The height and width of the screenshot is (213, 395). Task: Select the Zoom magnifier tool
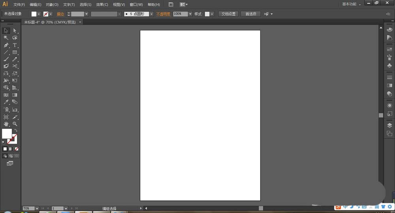[15, 124]
